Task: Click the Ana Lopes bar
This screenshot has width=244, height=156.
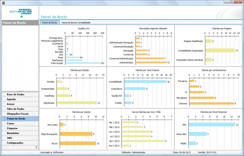Action: coord(62,125)
